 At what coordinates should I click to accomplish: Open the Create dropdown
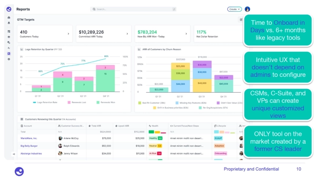pyautogui.click(x=234, y=9)
